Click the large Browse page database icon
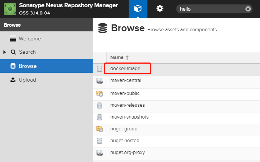This screenshot has height=162, width=260. (103, 28)
